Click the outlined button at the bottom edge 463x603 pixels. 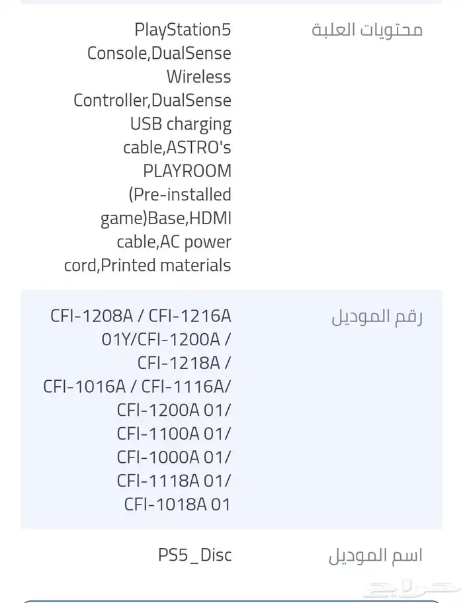click(232, 600)
